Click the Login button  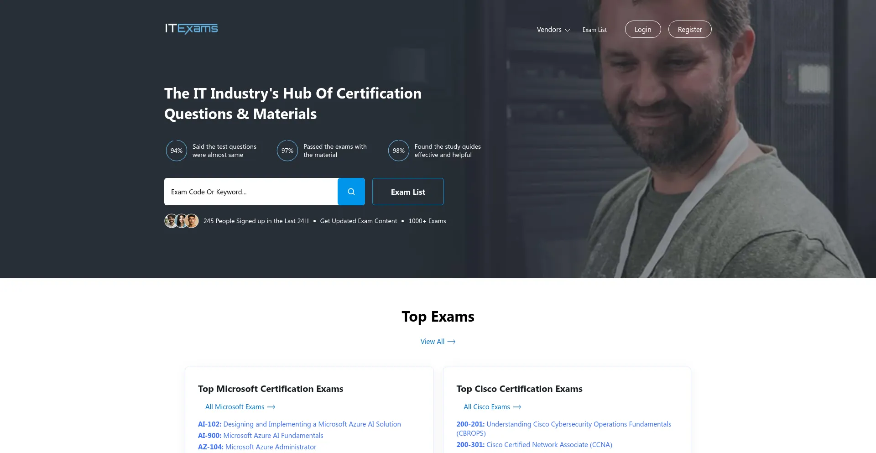pos(642,29)
